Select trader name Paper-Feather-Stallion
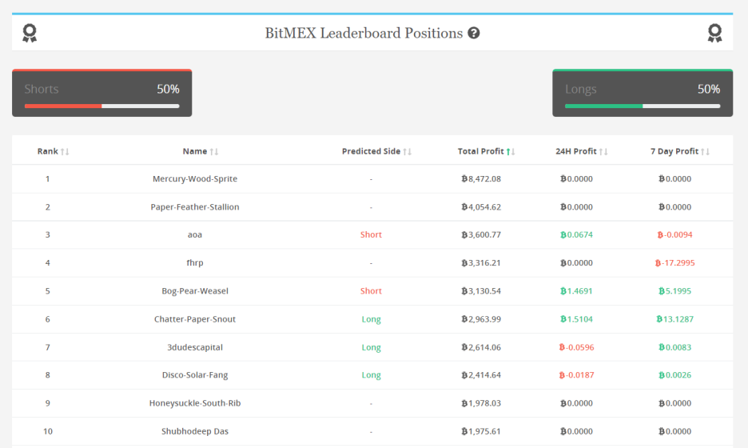This screenshot has height=448, width=748. [x=195, y=207]
